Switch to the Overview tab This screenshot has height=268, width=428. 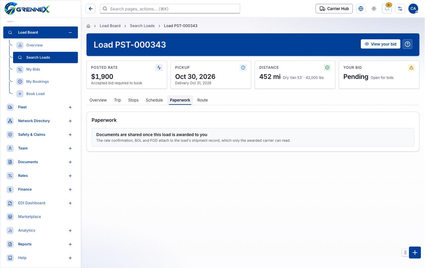pyautogui.click(x=98, y=100)
